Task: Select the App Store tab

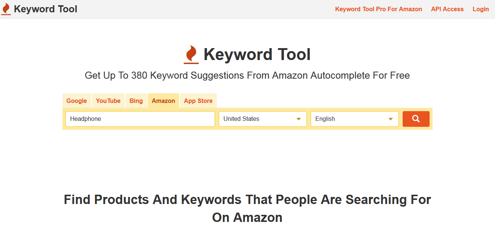Action: [x=198, y=100]
